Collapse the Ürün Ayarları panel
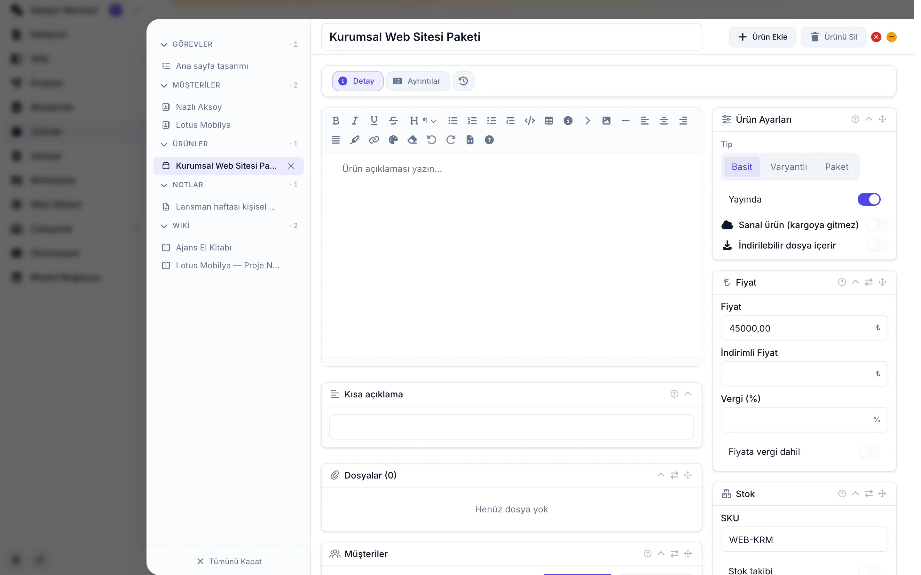Viewport: 921px width, 575px height. tap(869, 119)
